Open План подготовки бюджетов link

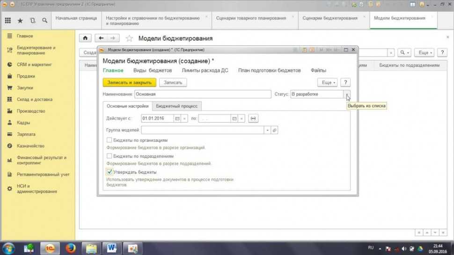coord(269,70)
